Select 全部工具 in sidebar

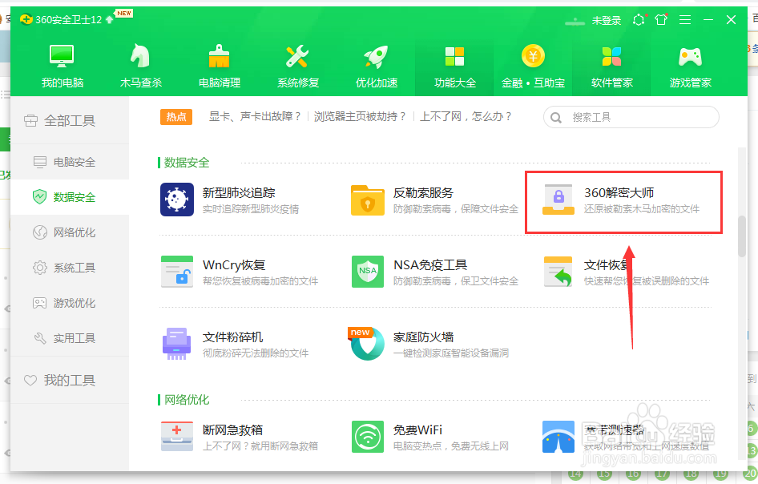(70, 120)
